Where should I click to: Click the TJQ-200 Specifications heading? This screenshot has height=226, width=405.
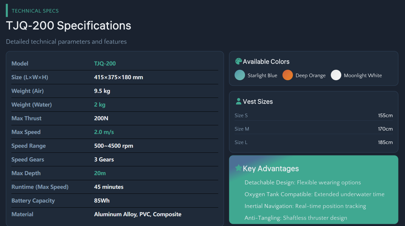pyautogui.click(x=69, y=26)
